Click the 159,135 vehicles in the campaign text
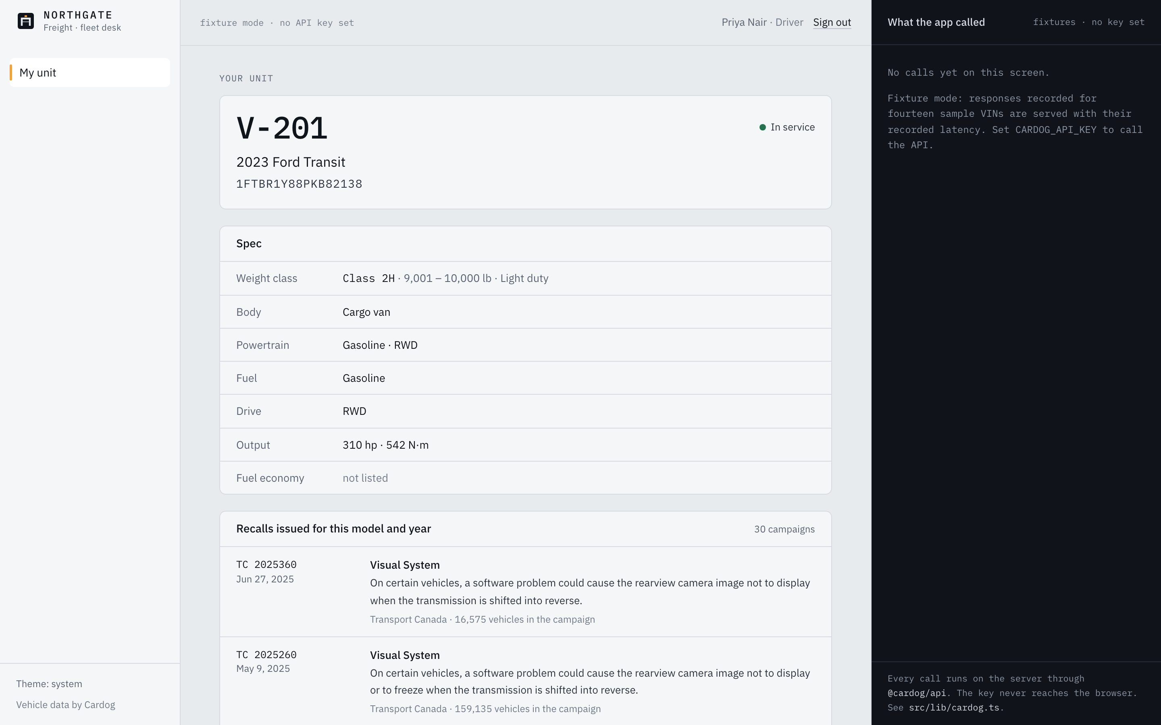 point(528,709)
